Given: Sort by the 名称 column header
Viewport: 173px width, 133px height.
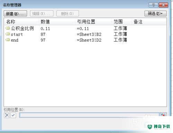Looking at the screenshot, I should click(x=21, y=21).
